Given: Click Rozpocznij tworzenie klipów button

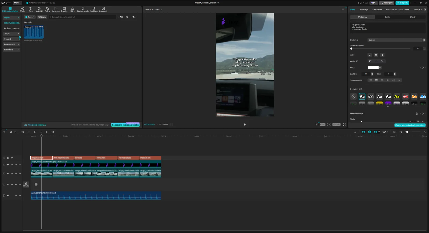Looking at the screenshot, I should tap(125, 125).
